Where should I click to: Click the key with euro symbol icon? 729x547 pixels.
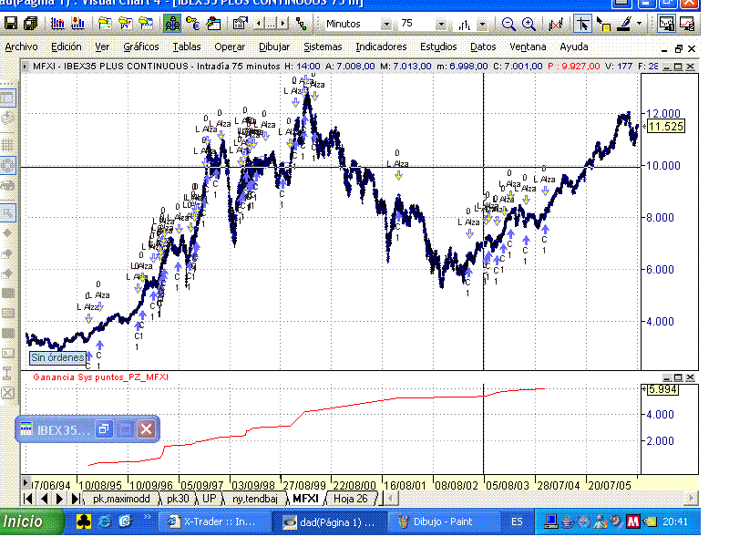tap(192, 24)
